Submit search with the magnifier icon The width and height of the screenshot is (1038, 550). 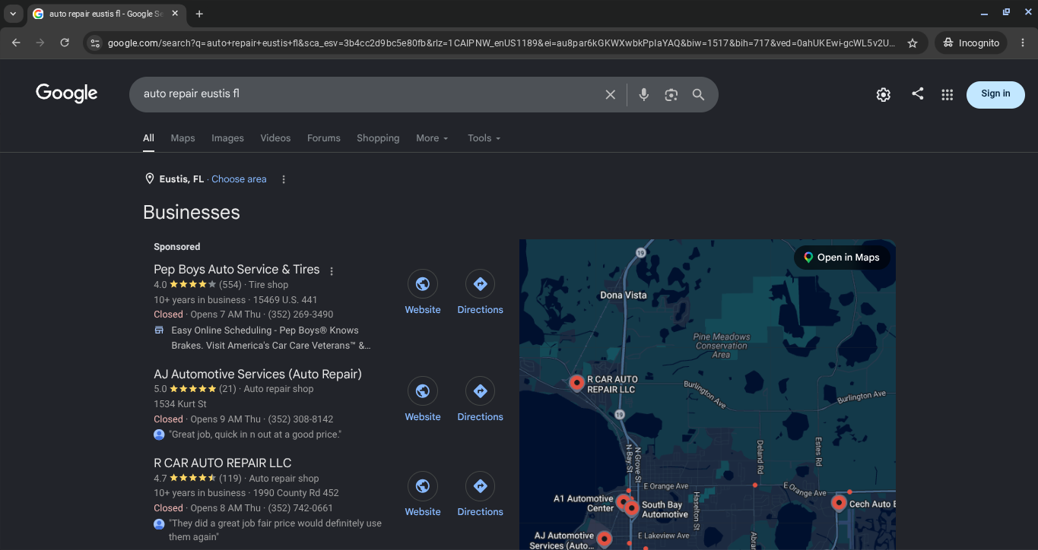698,95
